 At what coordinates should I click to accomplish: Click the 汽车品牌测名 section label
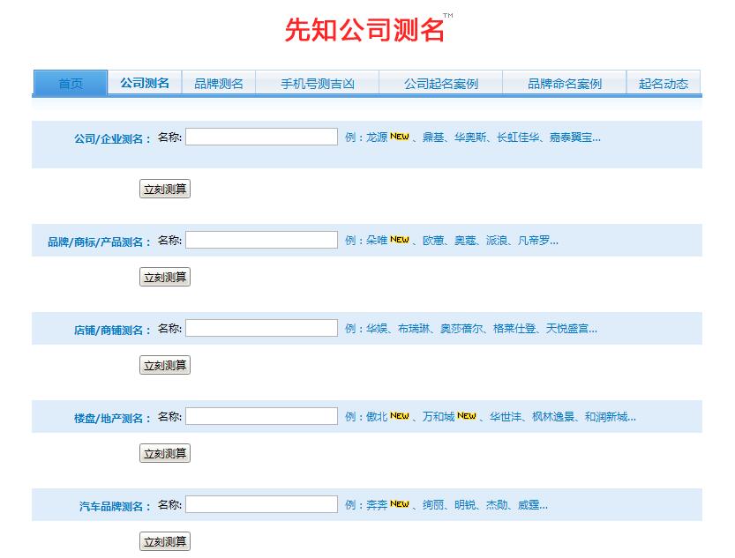(115, 506)
